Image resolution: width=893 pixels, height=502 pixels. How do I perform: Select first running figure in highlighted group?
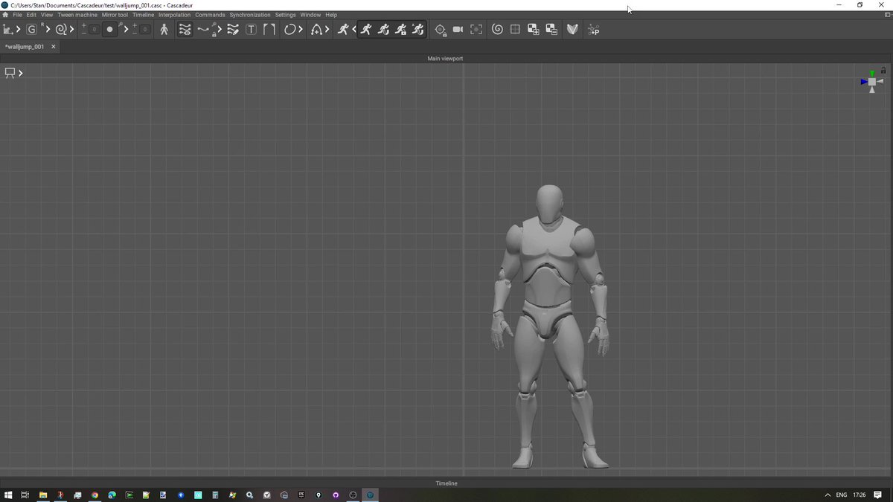365,30
